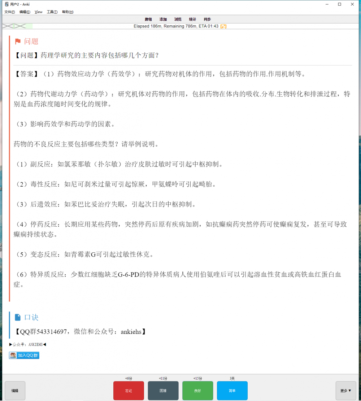Click the line starting '（4）停药反应'
This screenshot has width=361, height=401.
click(180, 229)
